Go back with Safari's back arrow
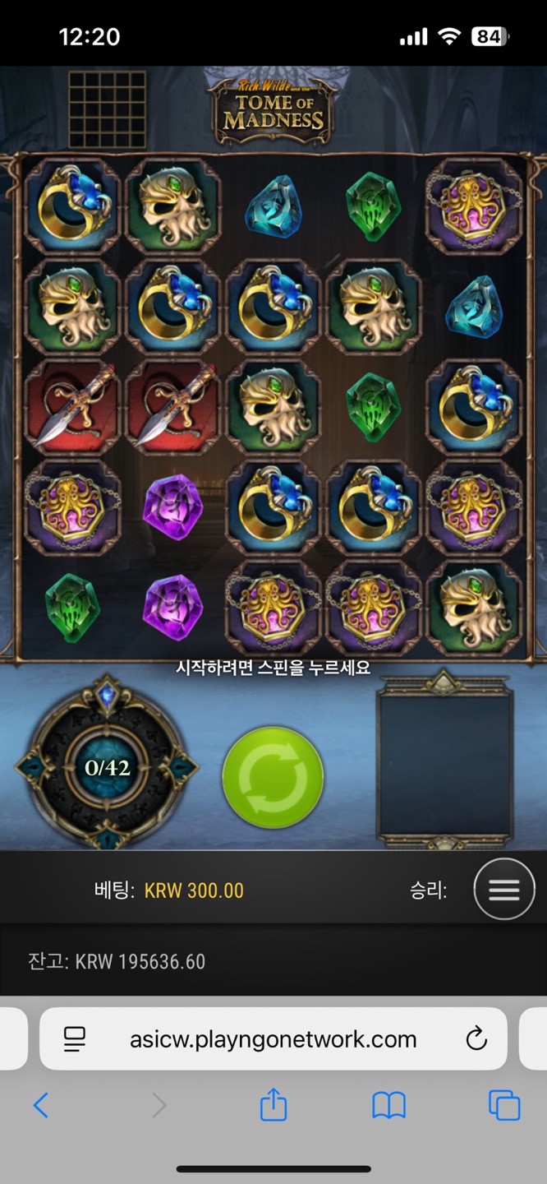 (x=41, y=1105)
